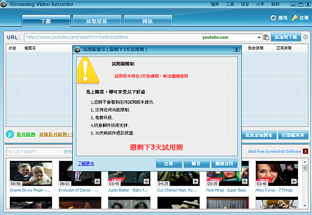Image resolution: width=312 pixels, height=215 pixels.
Task: Switch to the 下載 tab
Action: pyautogui.click(x=46, y=21)
